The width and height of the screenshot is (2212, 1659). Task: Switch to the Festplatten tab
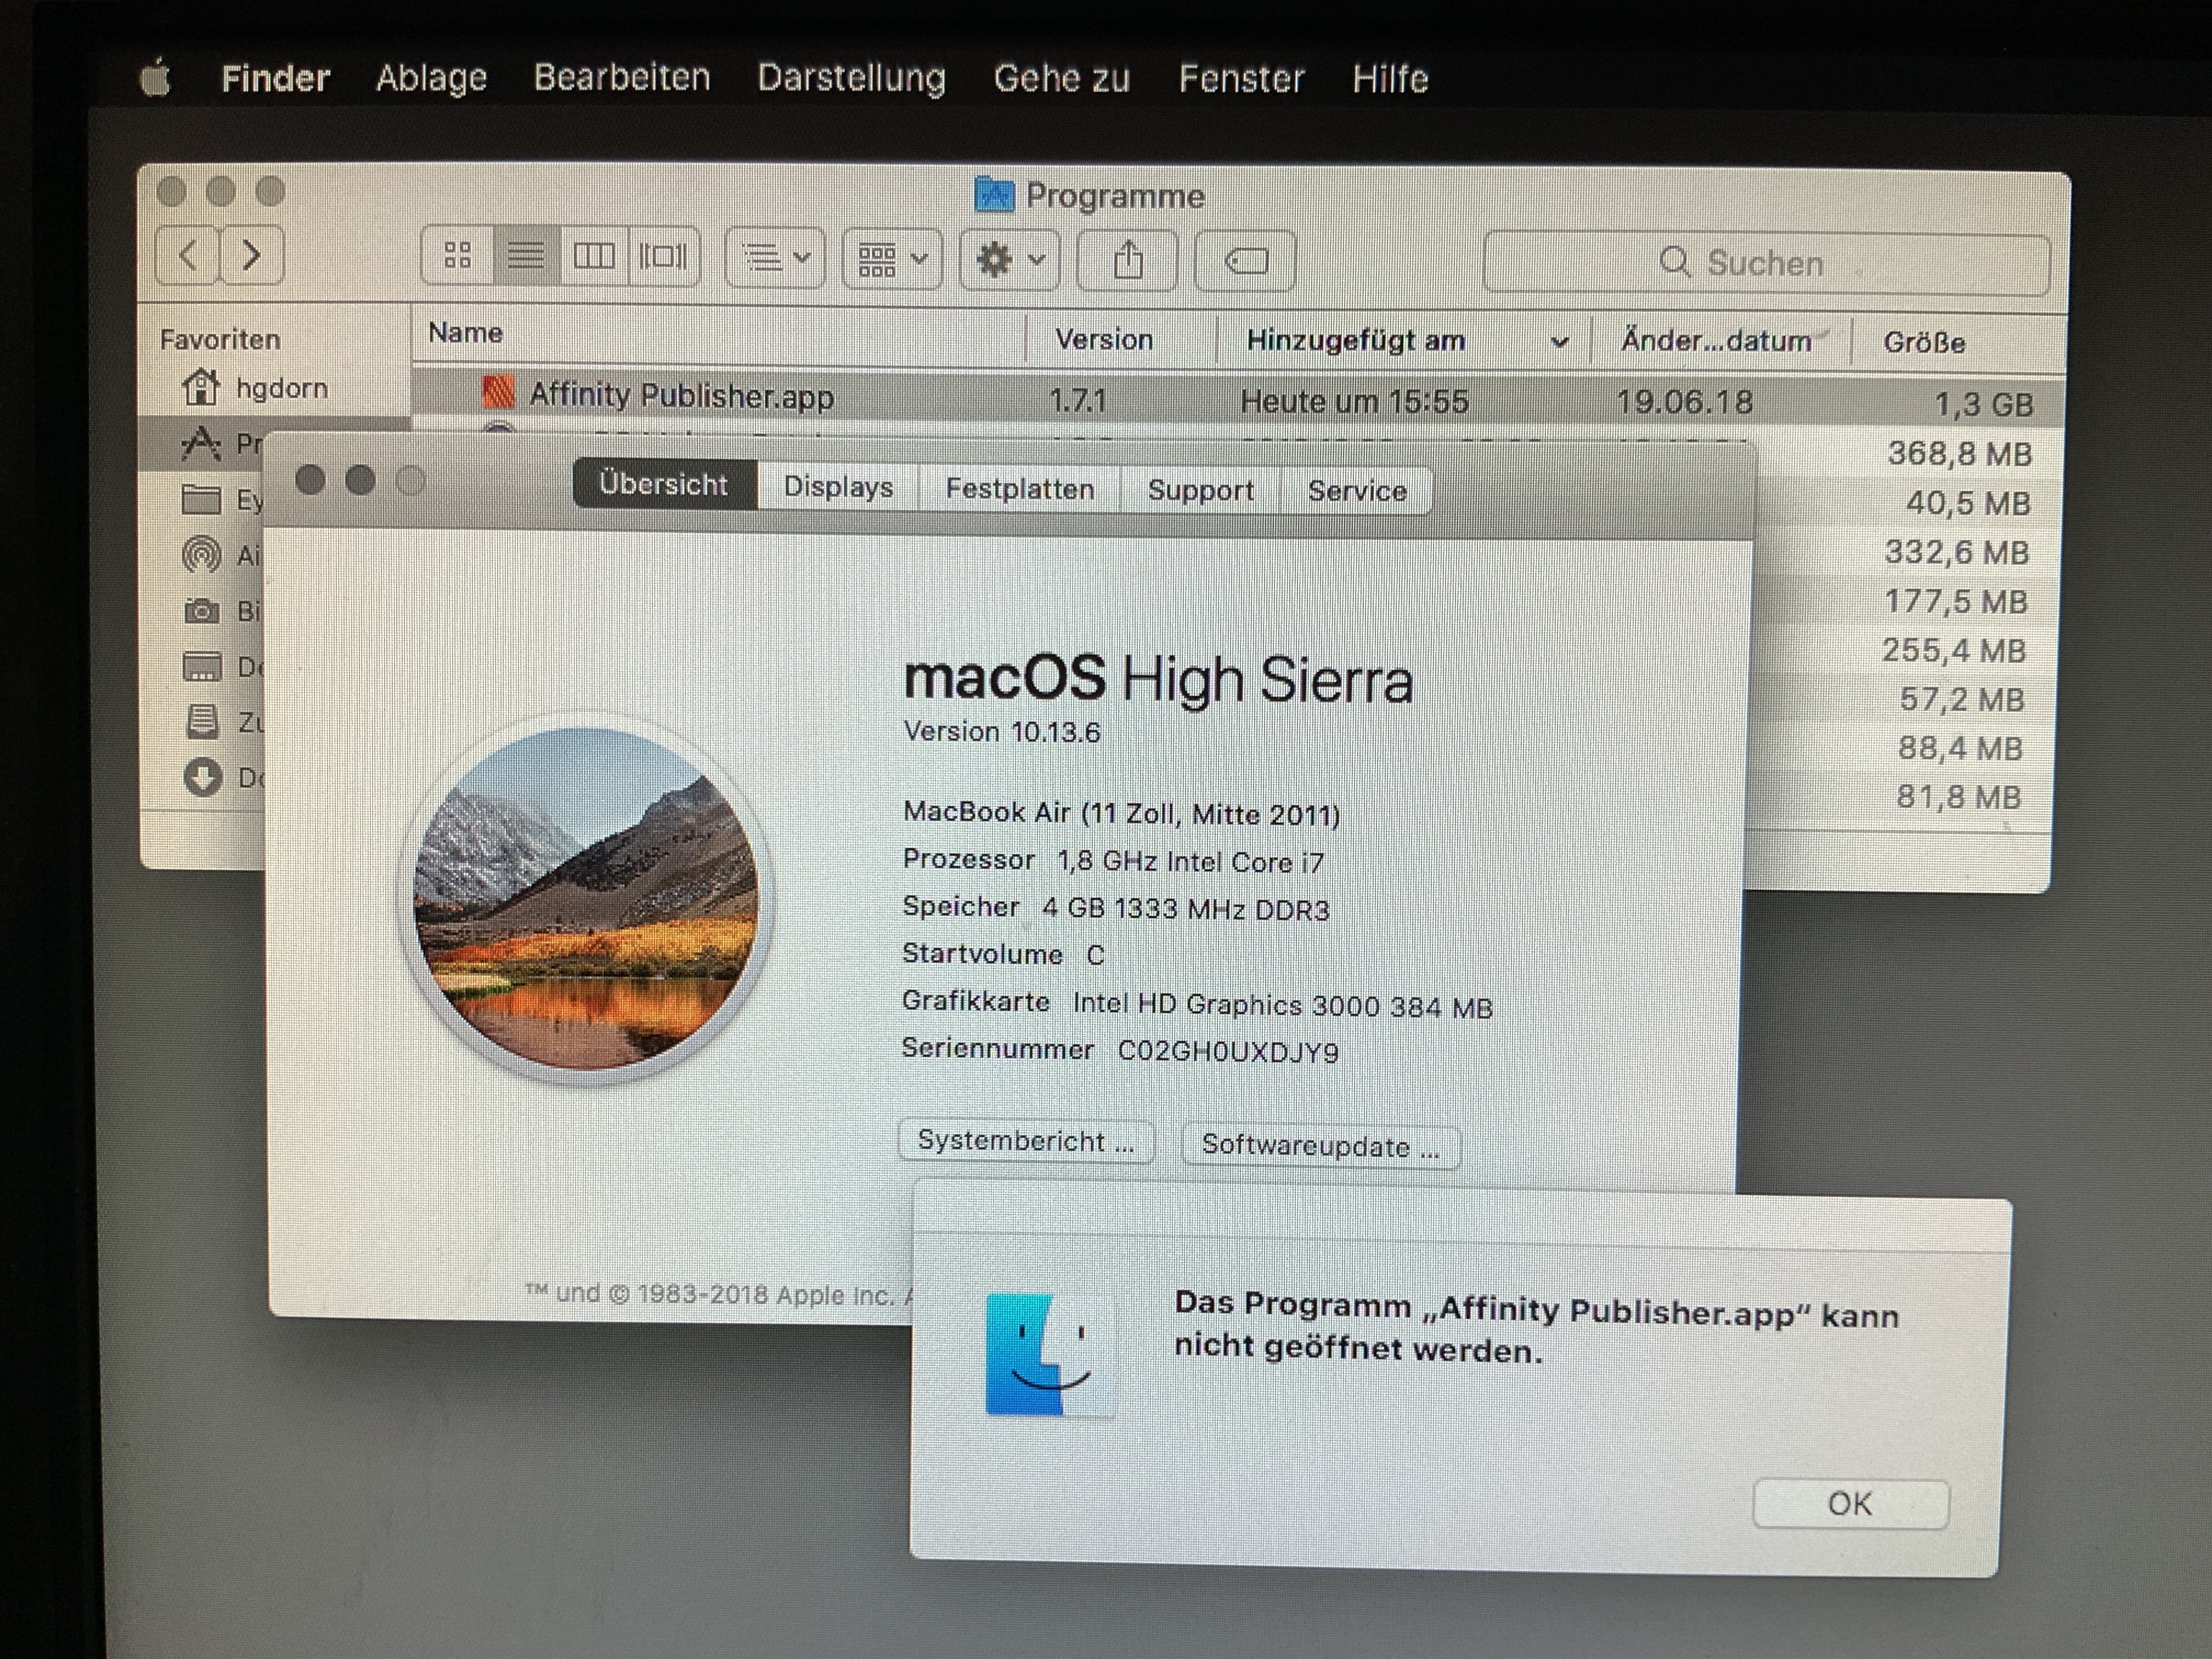1020,489
